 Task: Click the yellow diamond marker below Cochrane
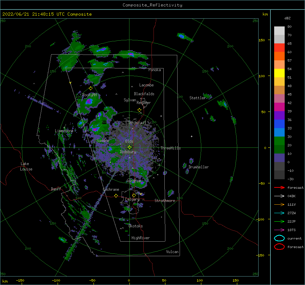point(116,196)
